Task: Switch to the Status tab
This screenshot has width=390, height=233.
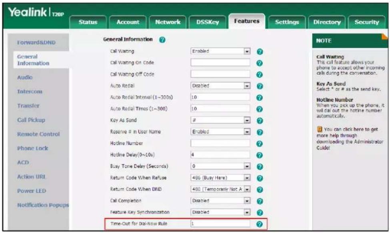Action: 88,22
